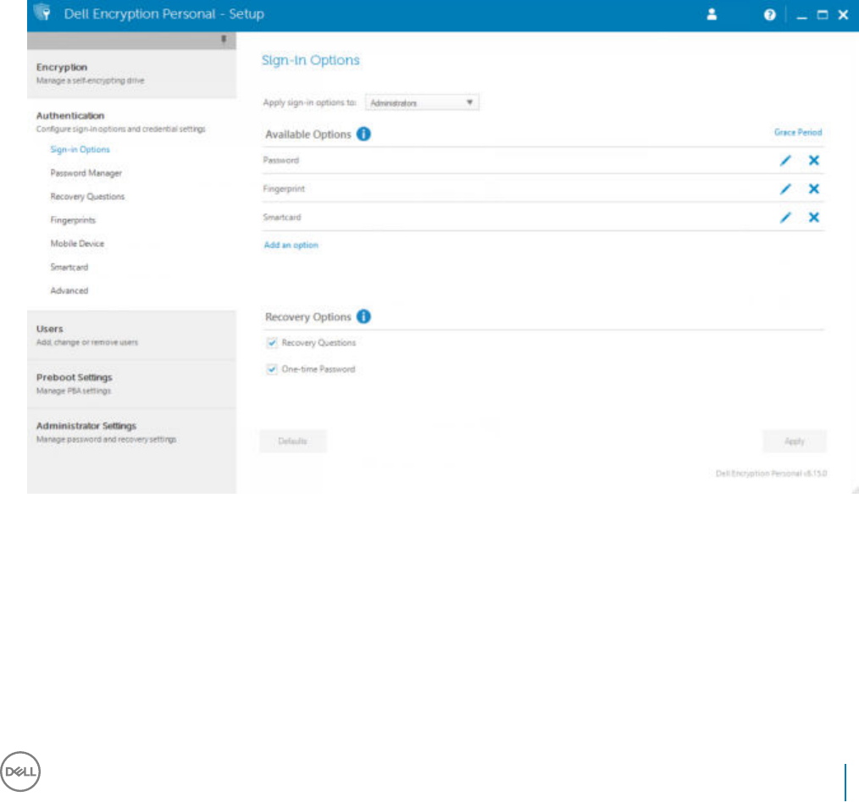
Task: Show info for Available Options
Action: click(363, 134)
